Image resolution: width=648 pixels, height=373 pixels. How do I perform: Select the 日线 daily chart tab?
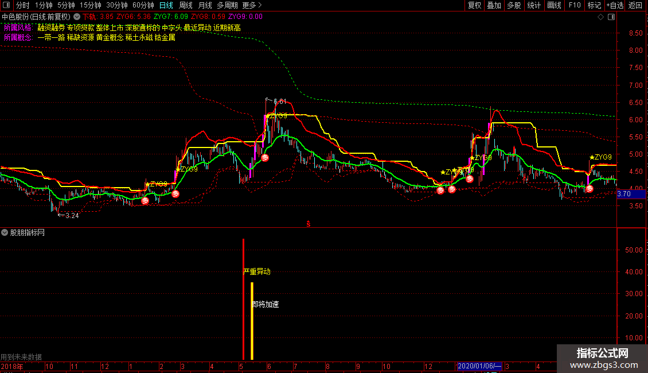tap(166, 5)
